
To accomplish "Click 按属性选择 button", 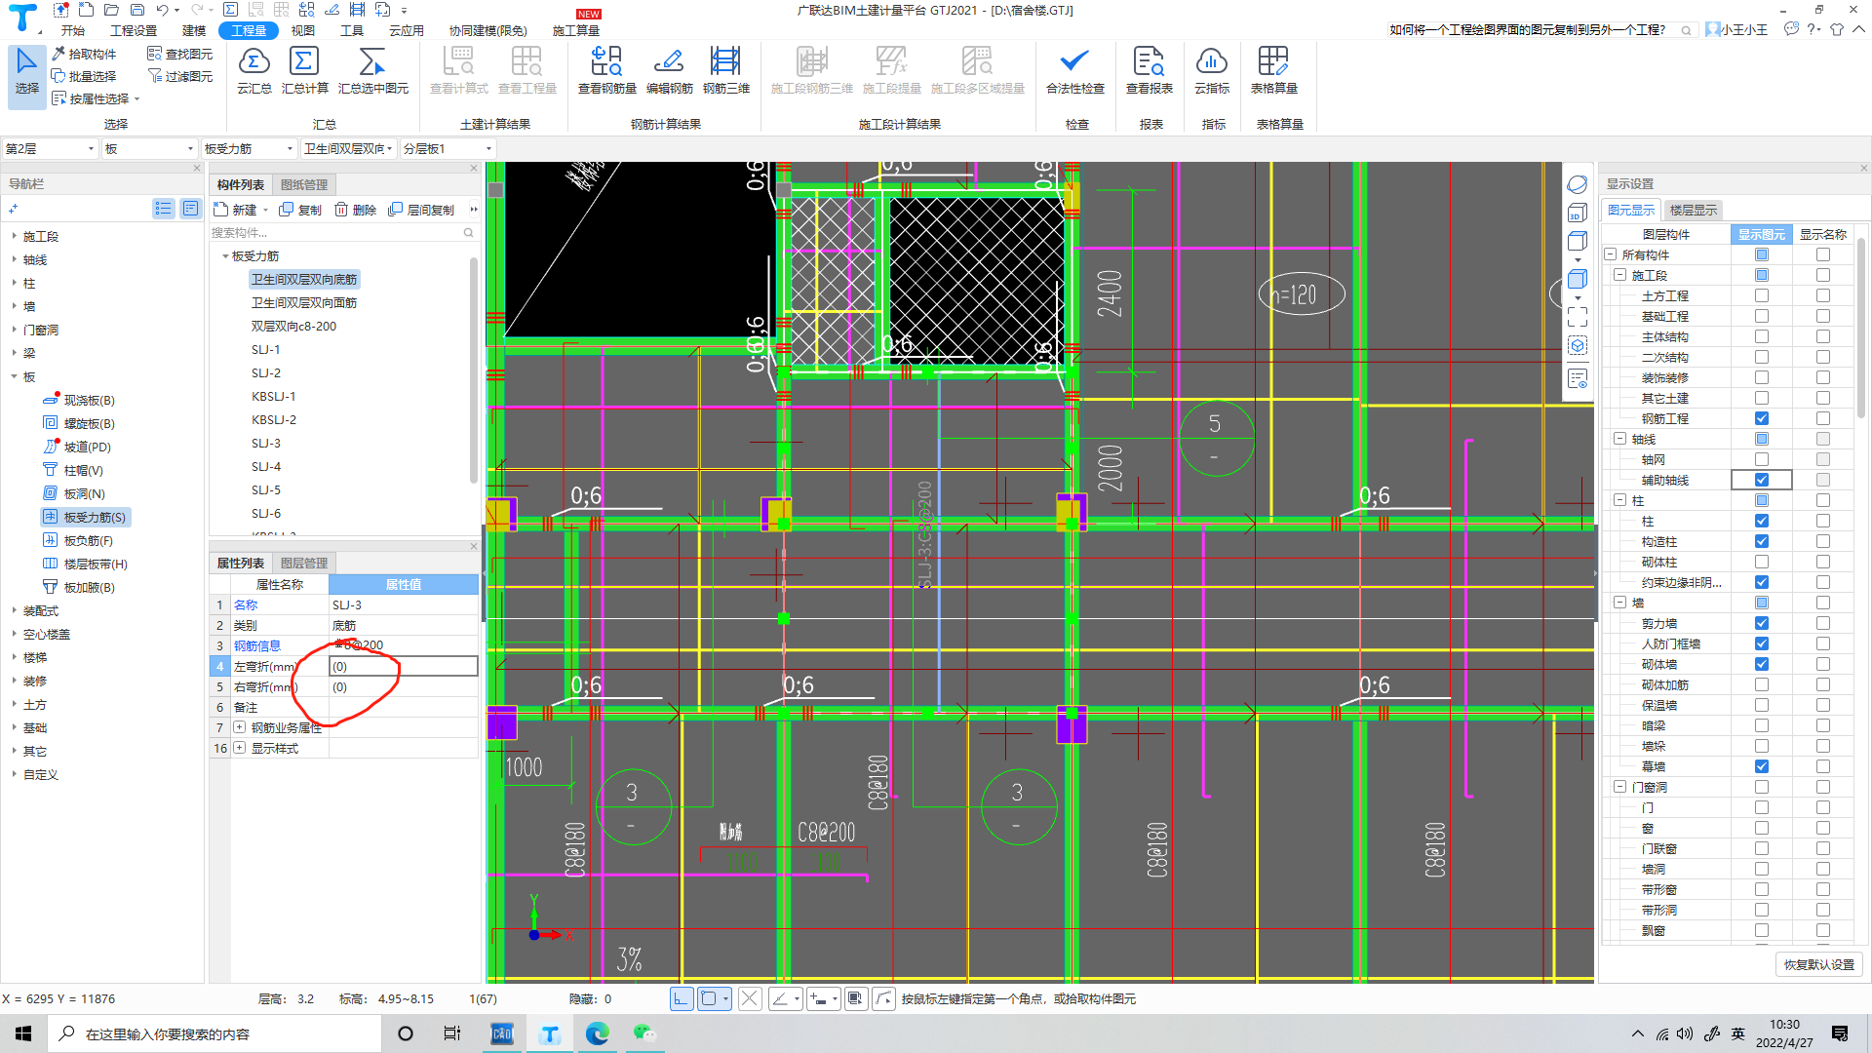I will pyautogui.click(x=91, y=98).
